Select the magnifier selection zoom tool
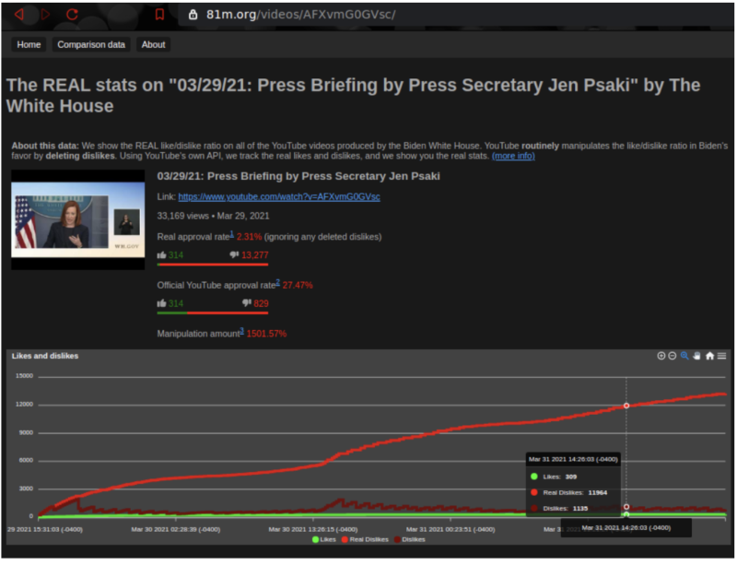This screenshot has height=565, width=737. point(684,356)
